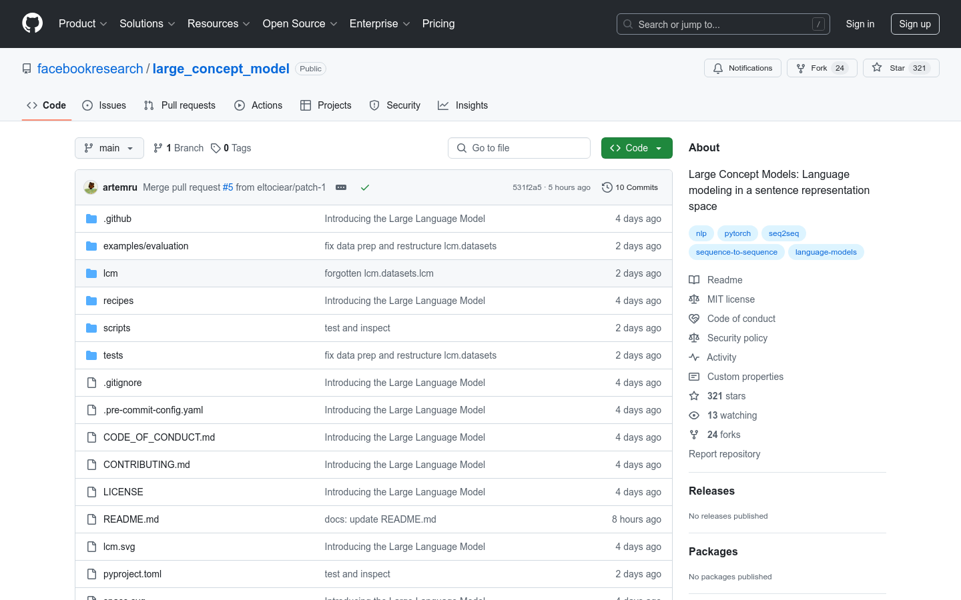Open the examples/evaluation folder
This screenshot has height=600, width=961.
[145, 246]
